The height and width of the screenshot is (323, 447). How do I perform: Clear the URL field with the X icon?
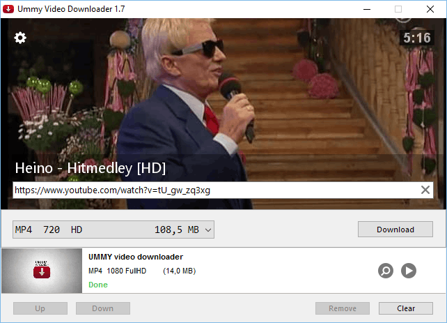tap(425, 190)
